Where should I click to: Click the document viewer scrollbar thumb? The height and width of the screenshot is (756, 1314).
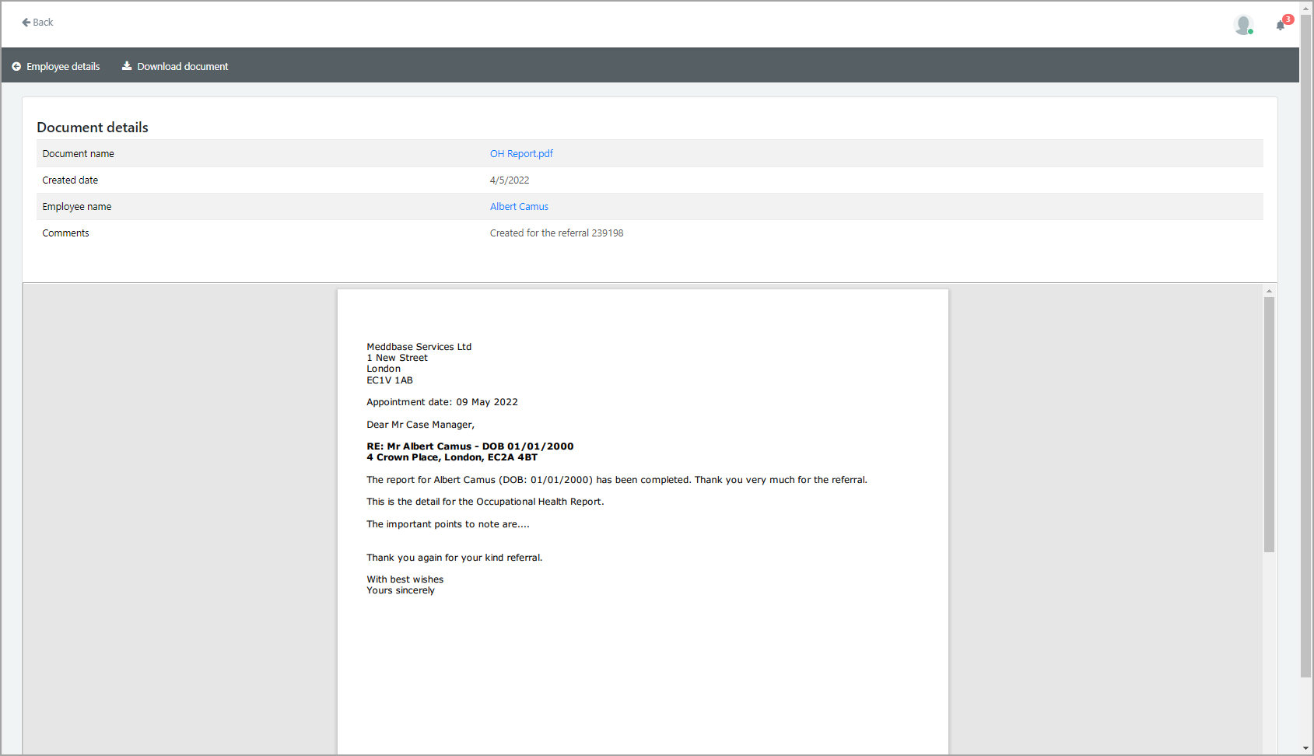(1269, 424)
